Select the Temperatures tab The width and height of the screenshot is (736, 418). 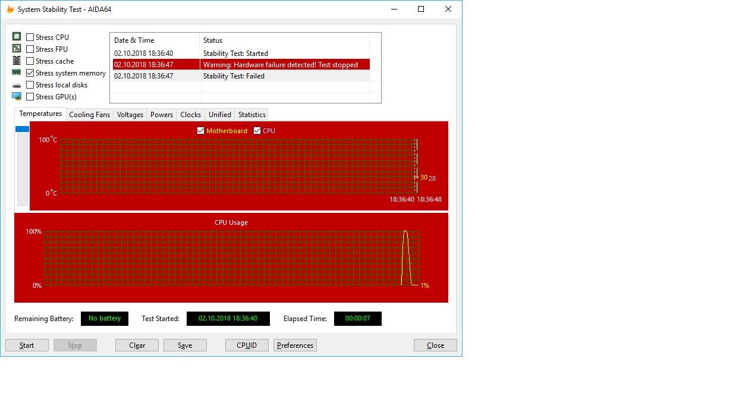click(x=40, y=114)
